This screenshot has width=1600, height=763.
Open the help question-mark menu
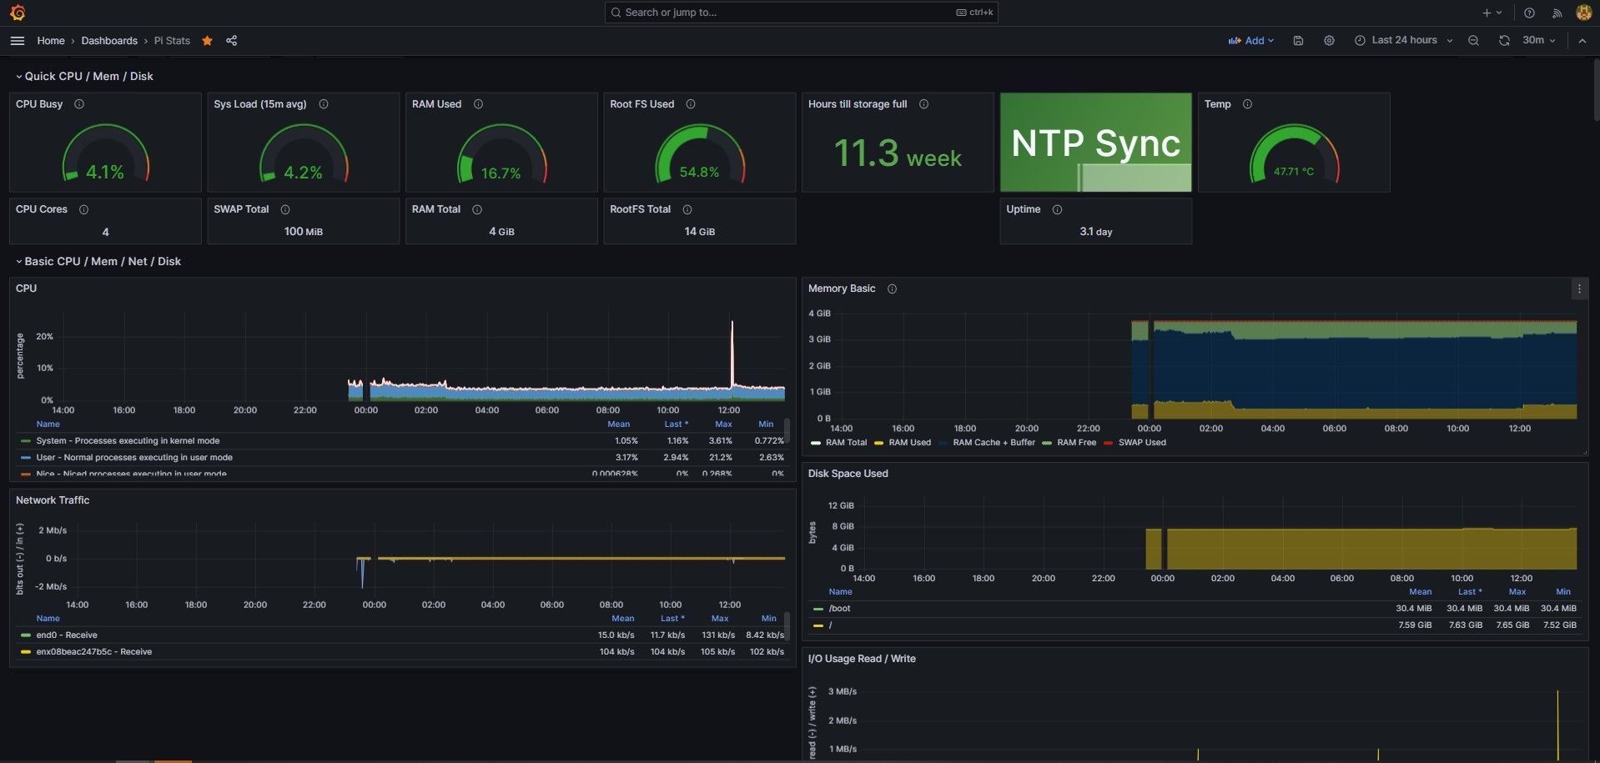pos(1529,13)
